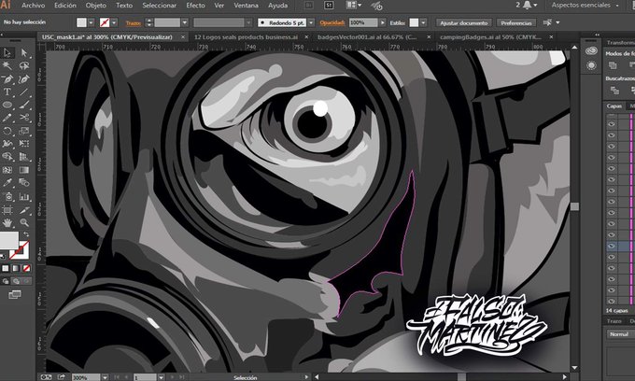The image size is (635, 381).
Task: Choose the Mesh tool
Action: tap(7, 170)
